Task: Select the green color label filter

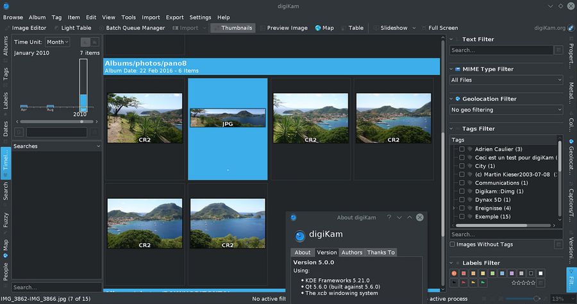Action: coord(492,273)
